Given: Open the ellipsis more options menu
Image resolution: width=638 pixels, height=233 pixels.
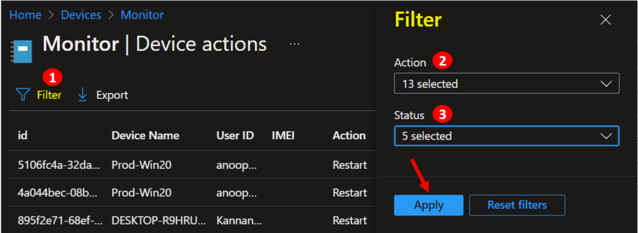Looking at the screenshot, I should [295, 44].
